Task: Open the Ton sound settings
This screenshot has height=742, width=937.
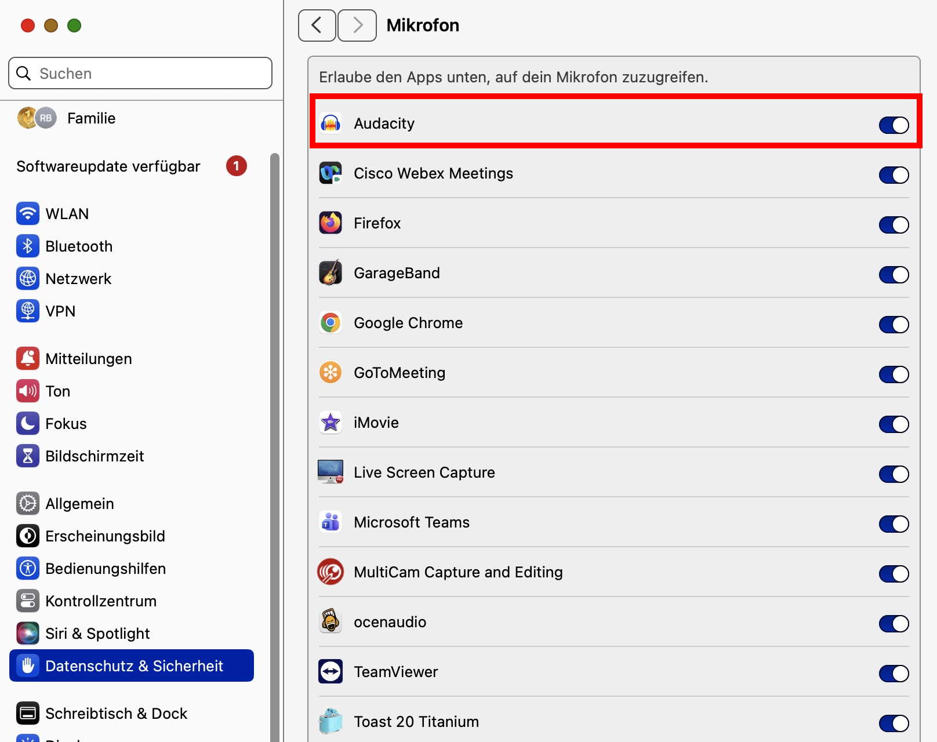Action: 57,391
